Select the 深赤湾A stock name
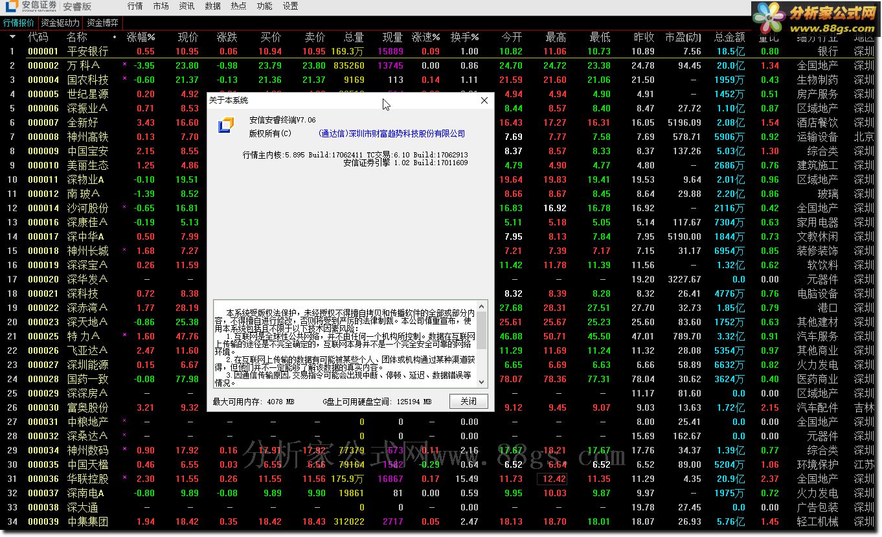Image resolution: width=882 pixels, height=537 pixels. click(x=87, y=308)
